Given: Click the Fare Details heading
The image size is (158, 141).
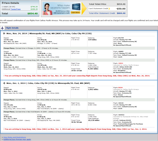Looking at the screenshot, I should 12,3.
